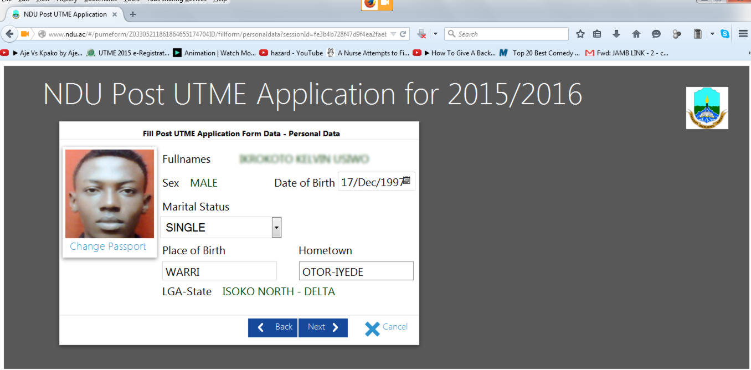Click the Back button
751x370 pixels.
[272, 327]
